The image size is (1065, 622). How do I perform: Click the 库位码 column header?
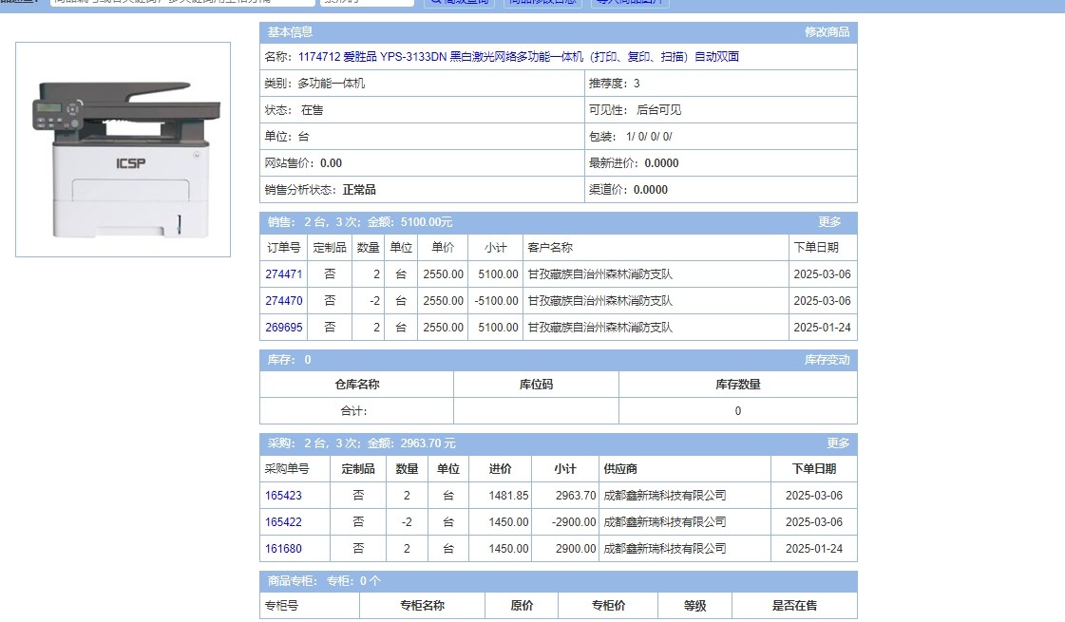(536, 385)
